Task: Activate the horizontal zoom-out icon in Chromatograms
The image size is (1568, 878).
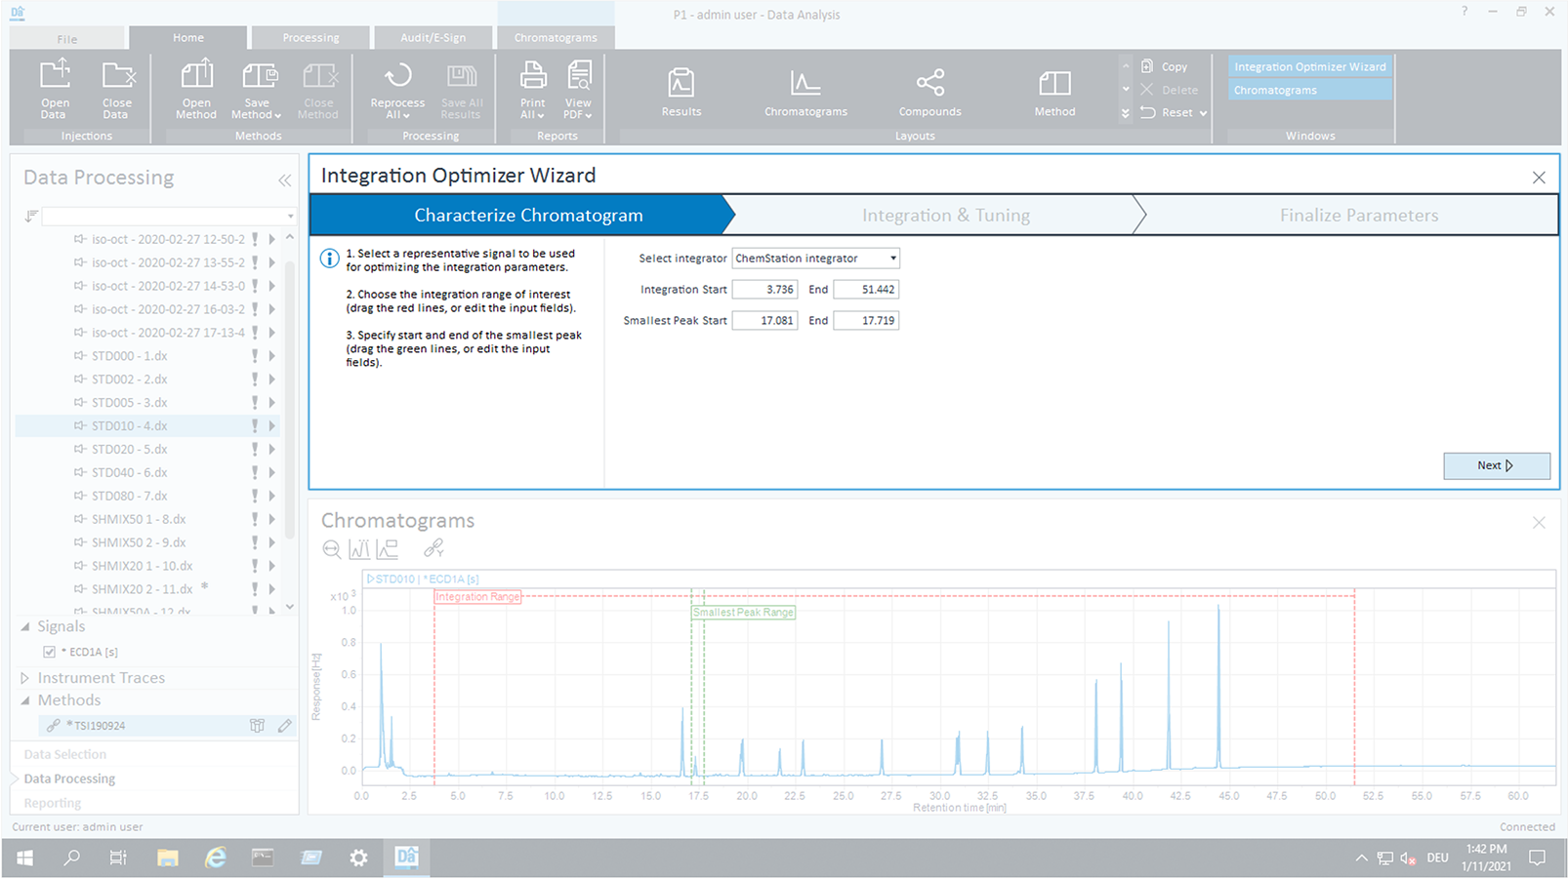Action: coord(332,548)
